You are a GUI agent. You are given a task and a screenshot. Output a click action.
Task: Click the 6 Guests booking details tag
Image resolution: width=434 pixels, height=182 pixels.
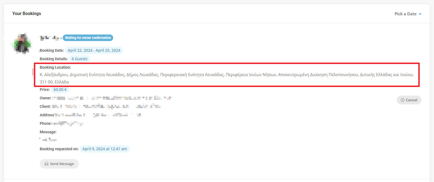[79, 59]
